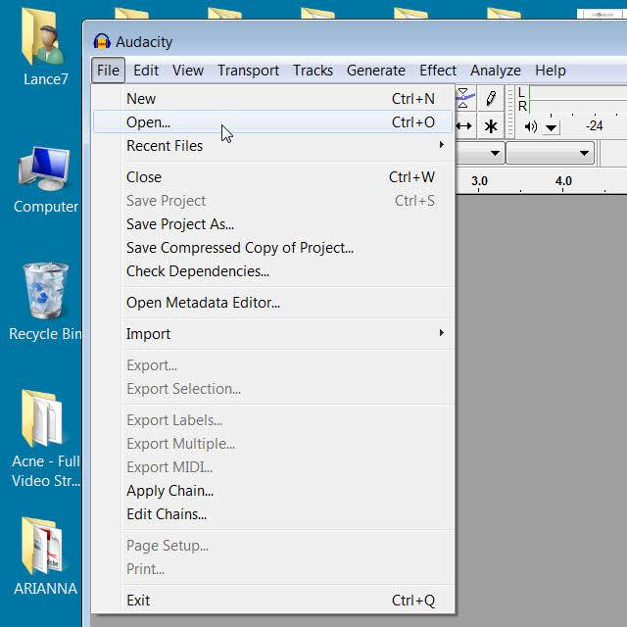Choose Open... from File menu
The image size is (627, 627).
pyautogui.click(x=273, y=121)
